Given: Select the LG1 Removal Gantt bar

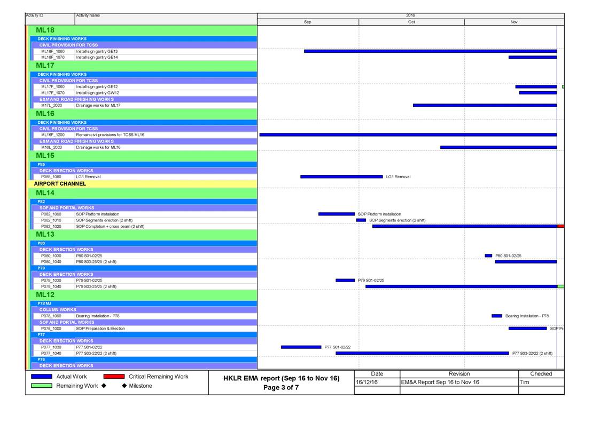Looking at the screenshot, I should [x=341, y=177].
